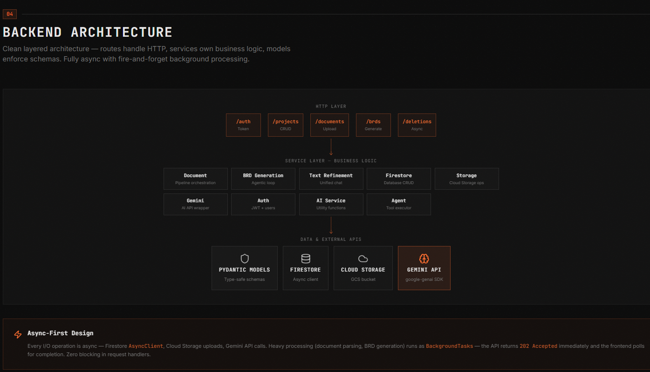
Task: Click the BackgroundTasks highlighted text
Action: coord(449,346)
